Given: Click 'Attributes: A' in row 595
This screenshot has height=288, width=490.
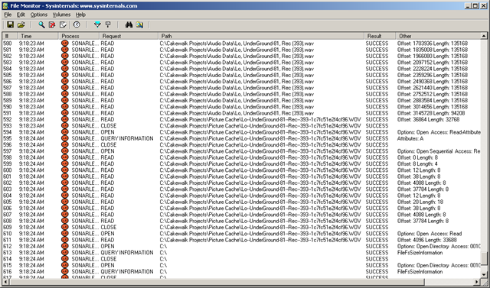Looking at the screenshot, I should 410,138.
